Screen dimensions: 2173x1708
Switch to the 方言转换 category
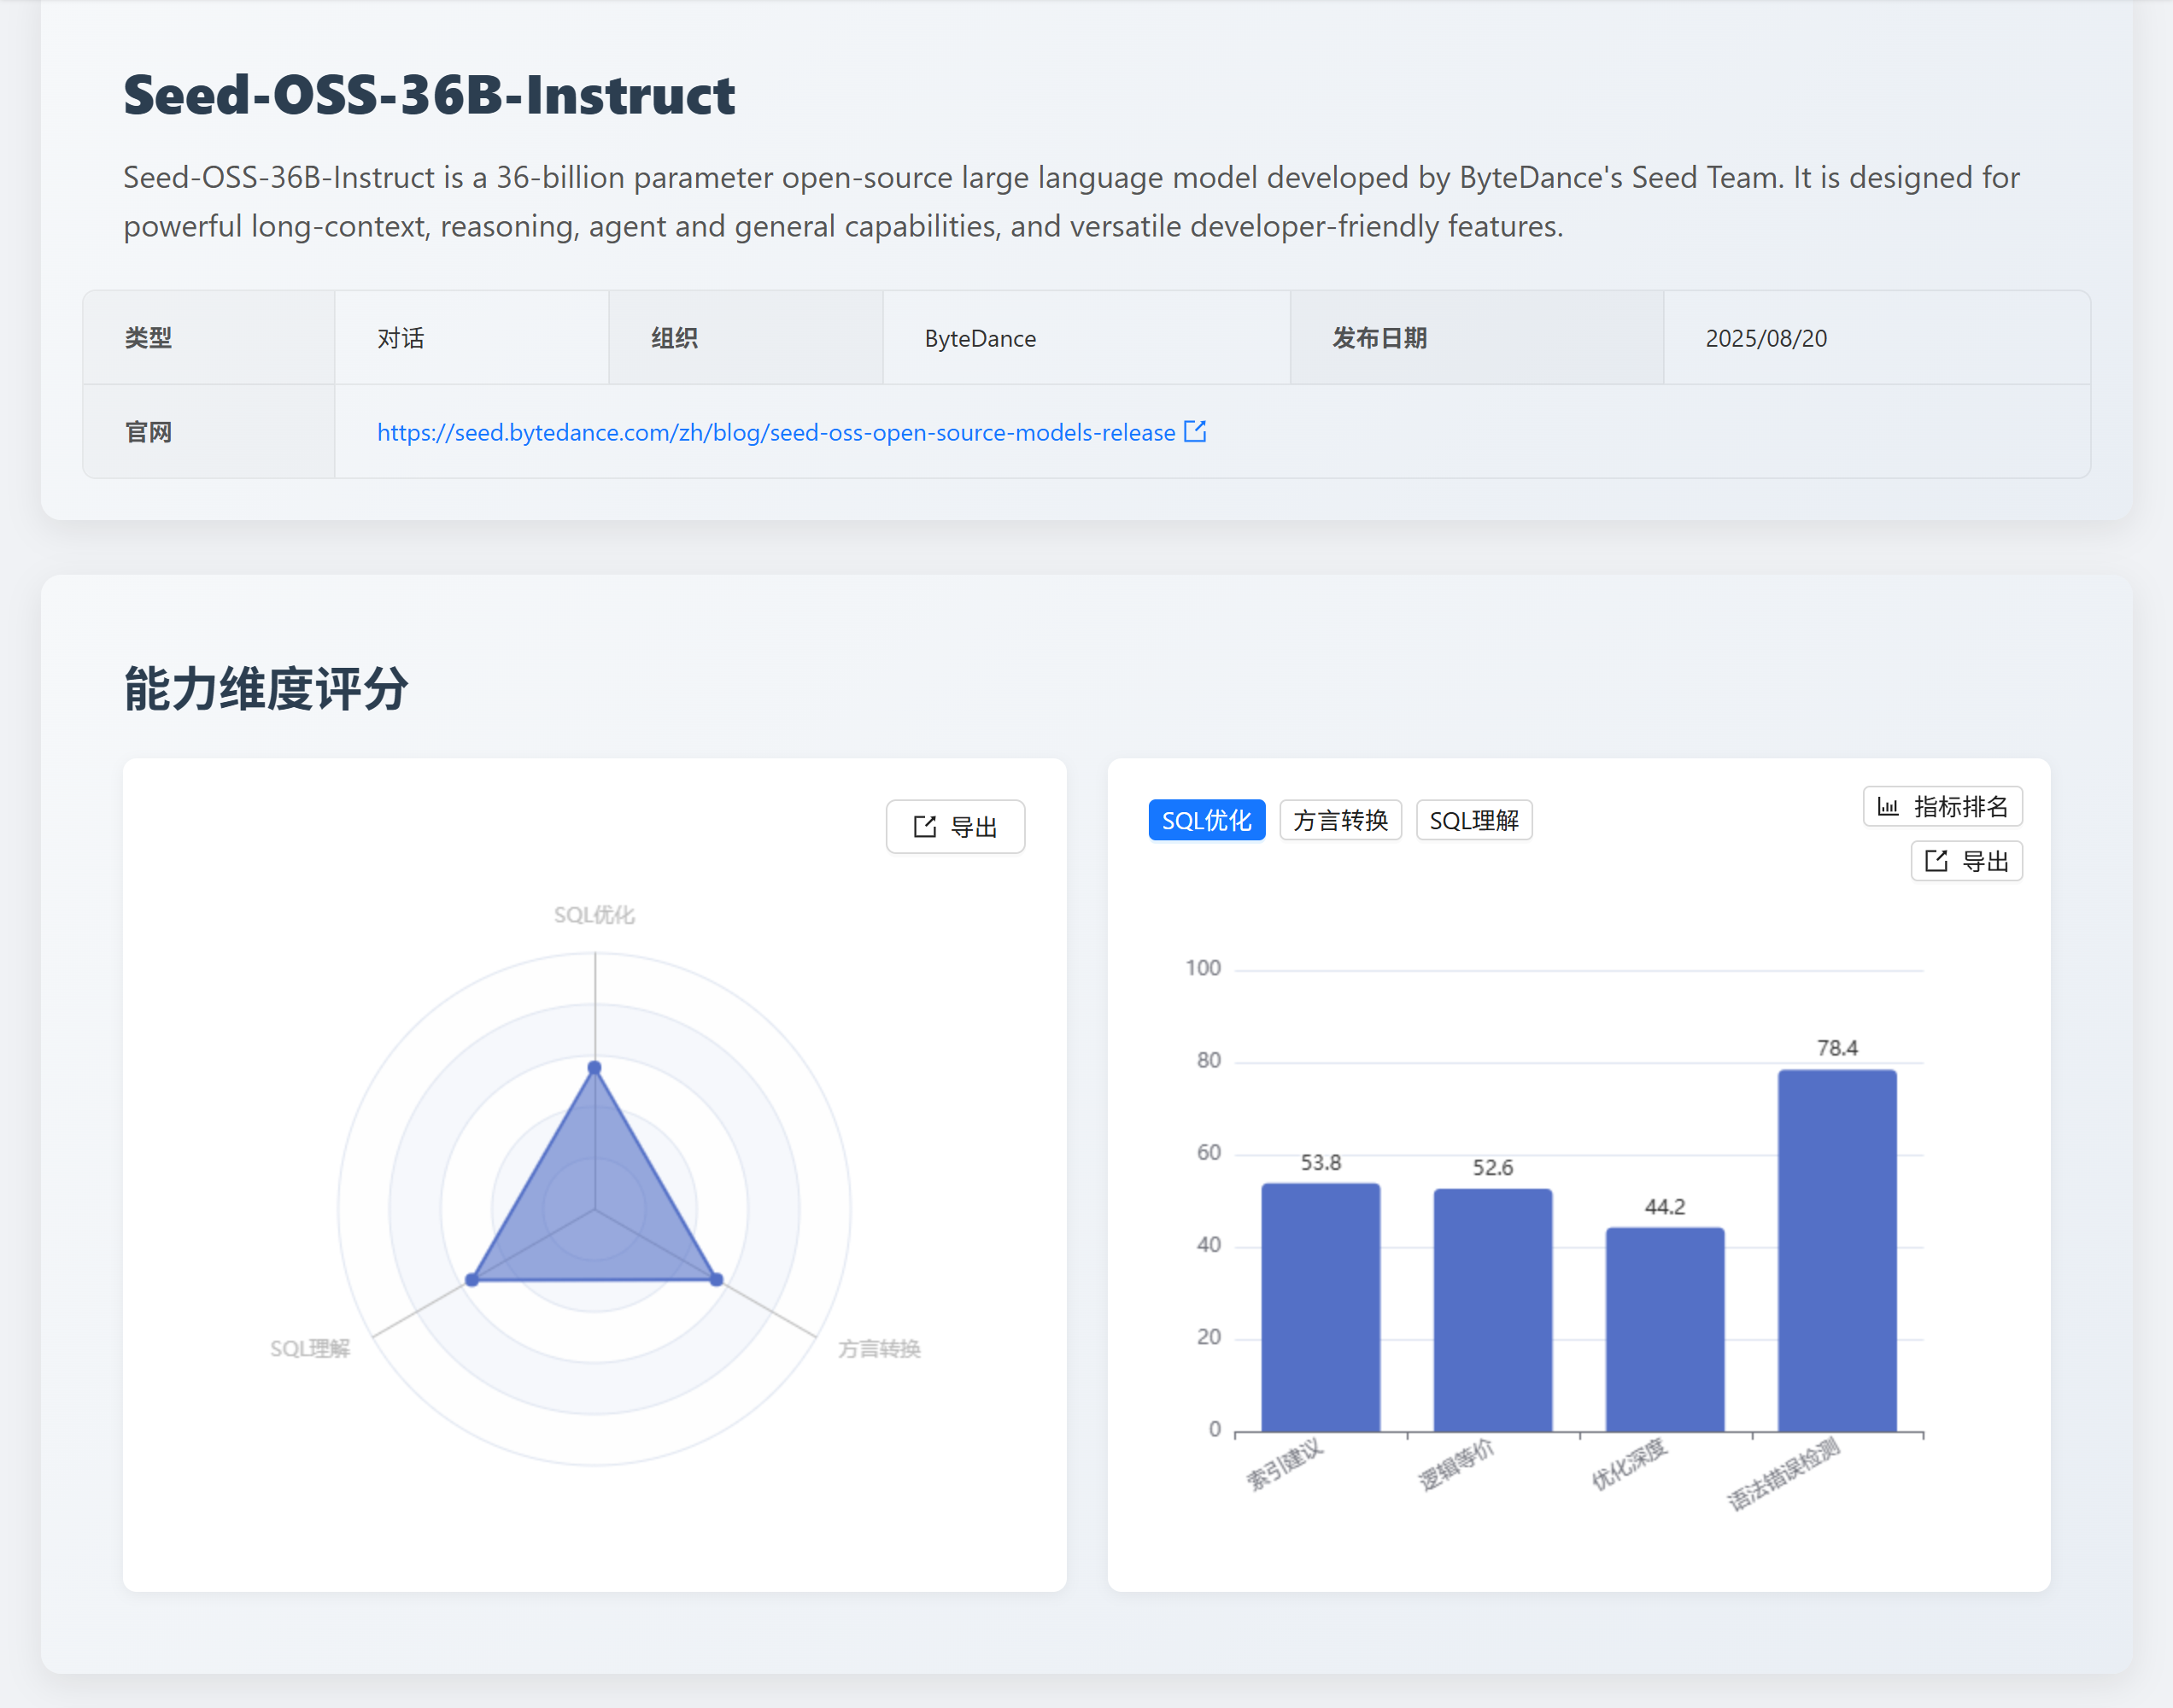[x=1340, y=819]
